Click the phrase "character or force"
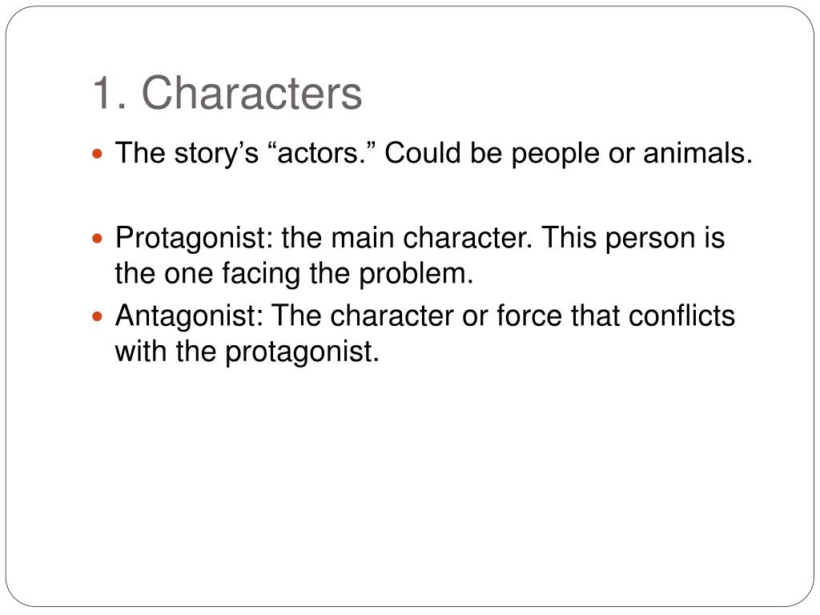The height and width of the screenshot is (615, 820). 445,316
